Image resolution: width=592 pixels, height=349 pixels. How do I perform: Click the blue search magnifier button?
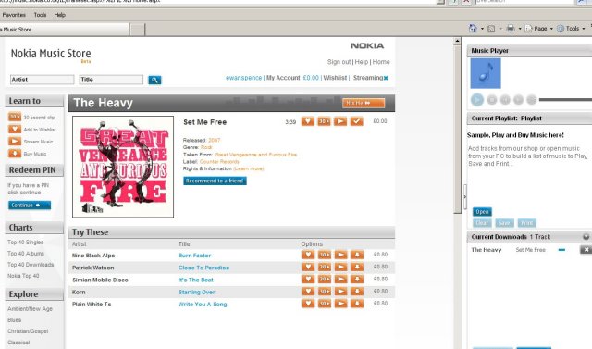tap(154, 80)
